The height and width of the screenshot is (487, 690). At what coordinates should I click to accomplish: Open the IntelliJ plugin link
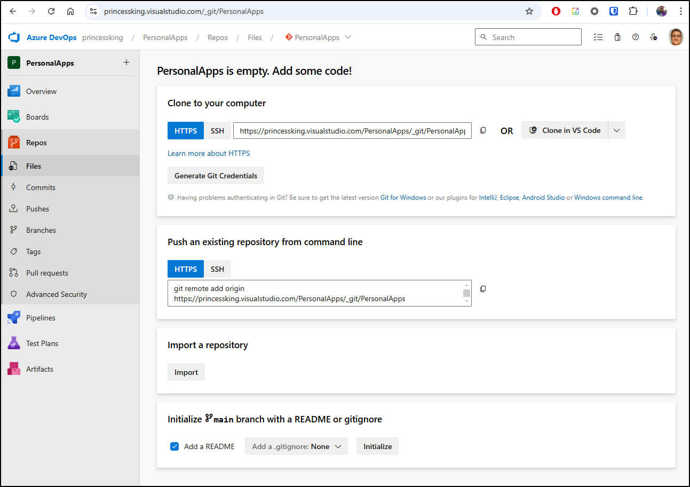pos(488,198)
